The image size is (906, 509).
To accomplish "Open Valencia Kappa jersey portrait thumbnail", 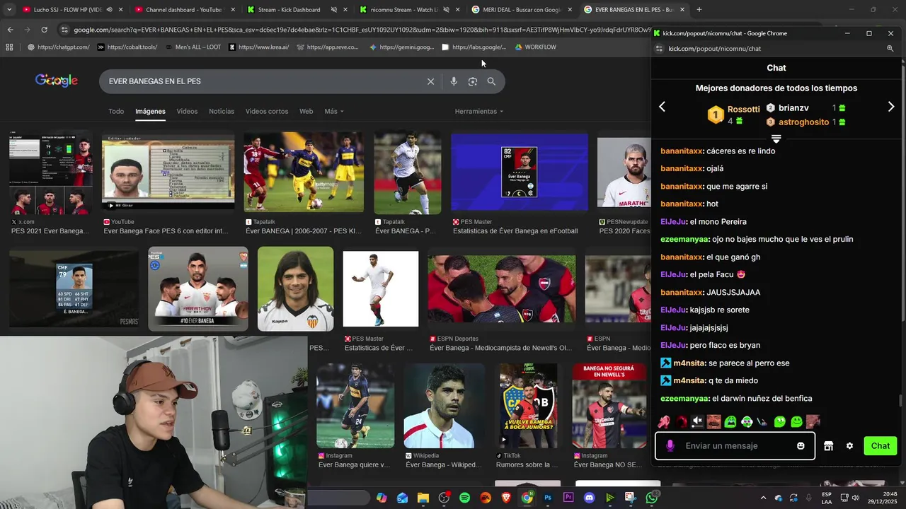I will click(x=295, y=288).
